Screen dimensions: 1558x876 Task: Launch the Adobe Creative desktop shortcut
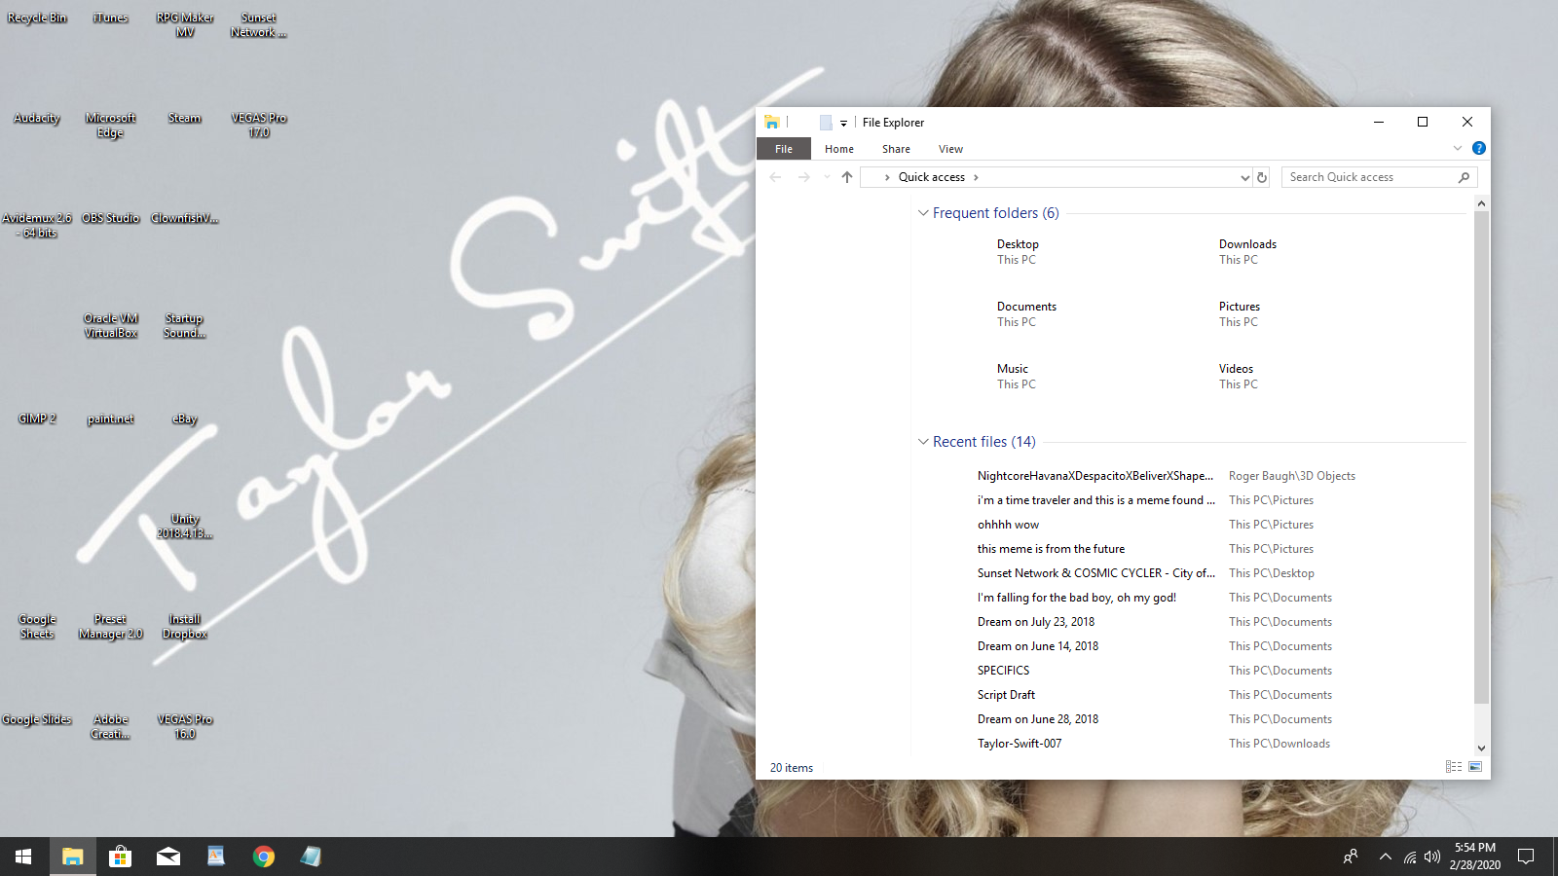110,726
